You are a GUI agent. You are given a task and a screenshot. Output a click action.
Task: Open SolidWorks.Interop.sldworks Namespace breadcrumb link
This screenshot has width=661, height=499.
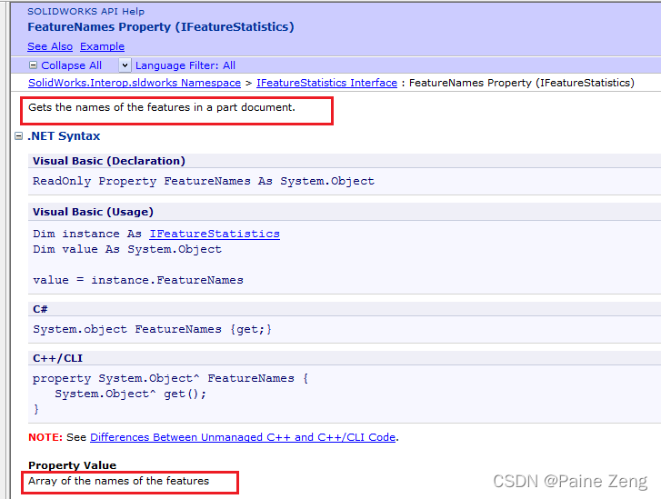135,83
